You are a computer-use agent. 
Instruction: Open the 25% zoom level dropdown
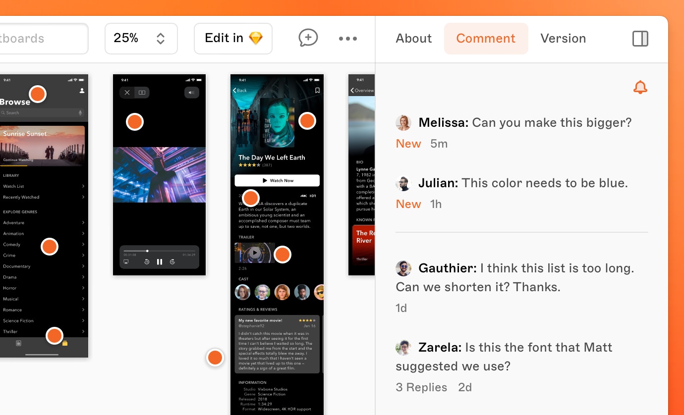(x=141, y=39)
